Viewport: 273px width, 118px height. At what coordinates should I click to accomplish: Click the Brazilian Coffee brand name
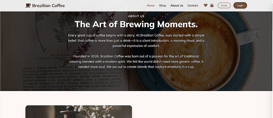[48, 5]
